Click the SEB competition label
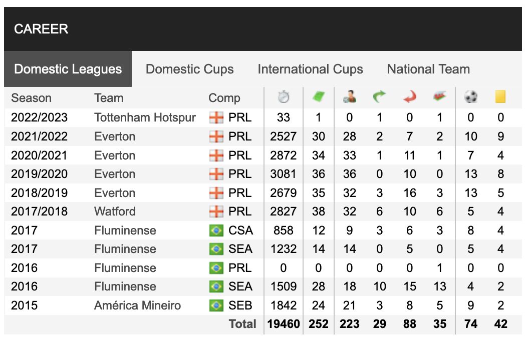The width and height of the screenshot is (526, 341). 240,305
